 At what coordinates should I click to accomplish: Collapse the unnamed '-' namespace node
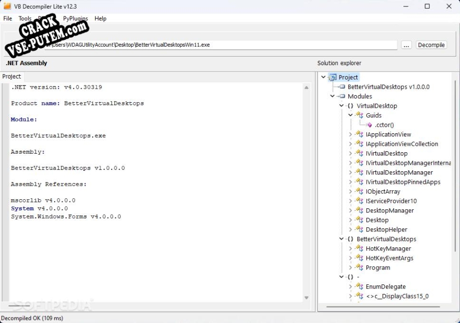tap(341, 276)
